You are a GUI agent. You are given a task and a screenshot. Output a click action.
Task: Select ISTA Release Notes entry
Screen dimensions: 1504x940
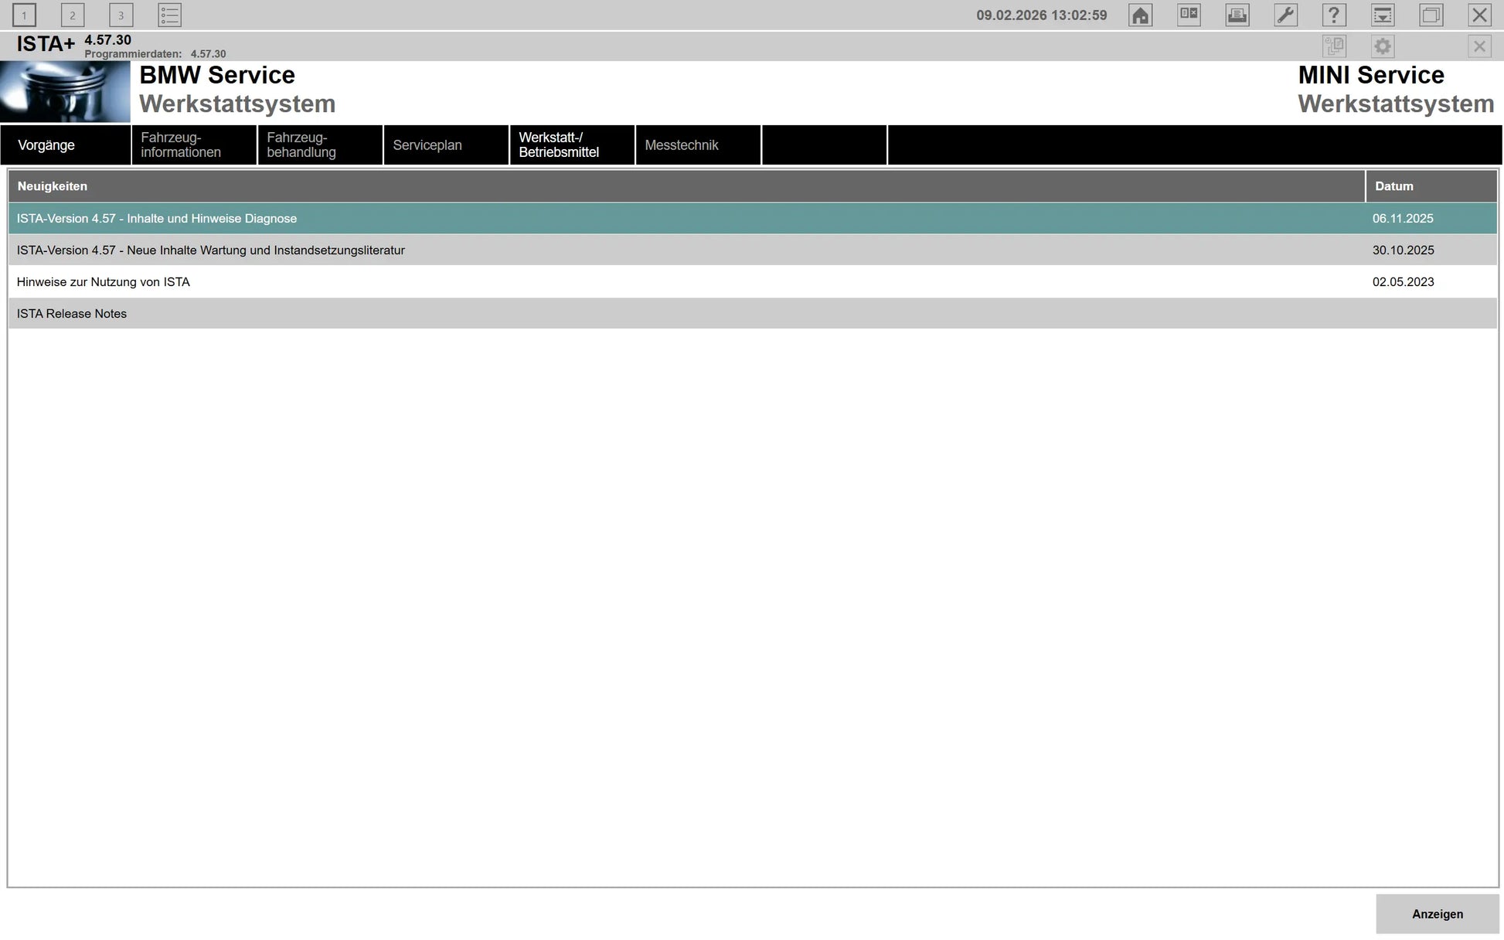tap(72, 314)
